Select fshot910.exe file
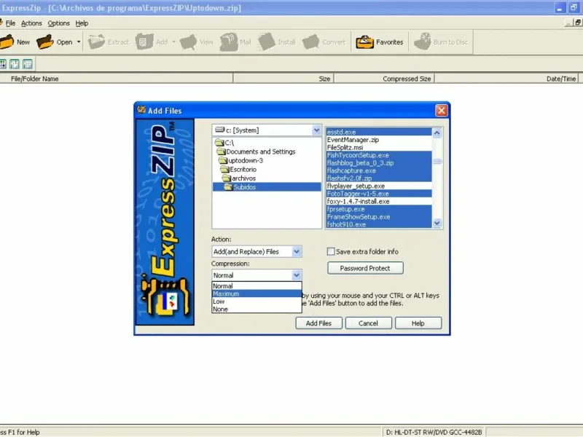583x437 pixels. click(x=379, y=224)
